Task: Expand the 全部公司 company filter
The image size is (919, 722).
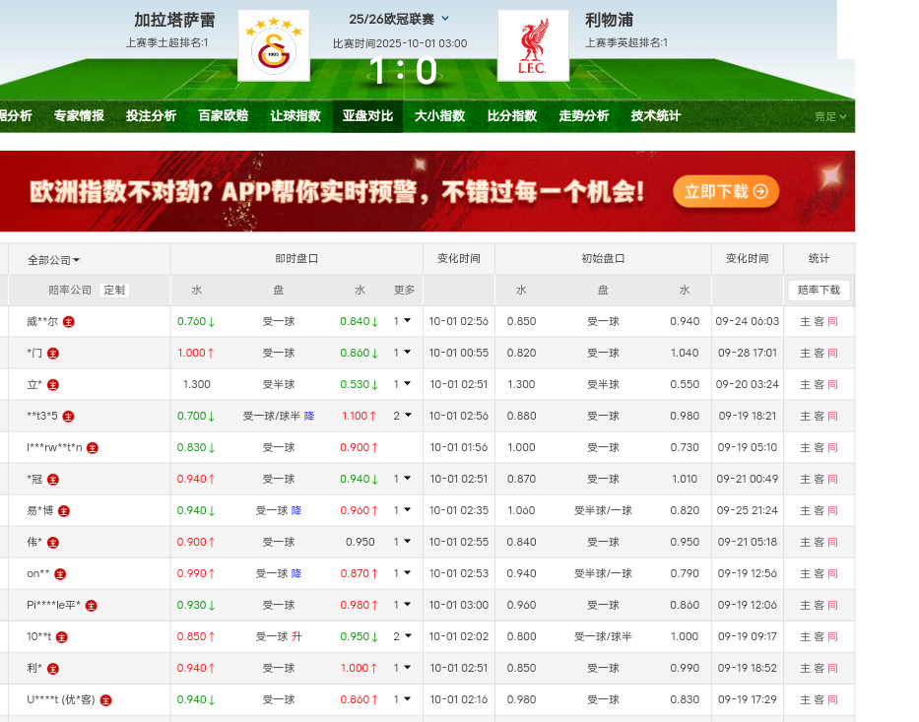Action: [54, 260]
